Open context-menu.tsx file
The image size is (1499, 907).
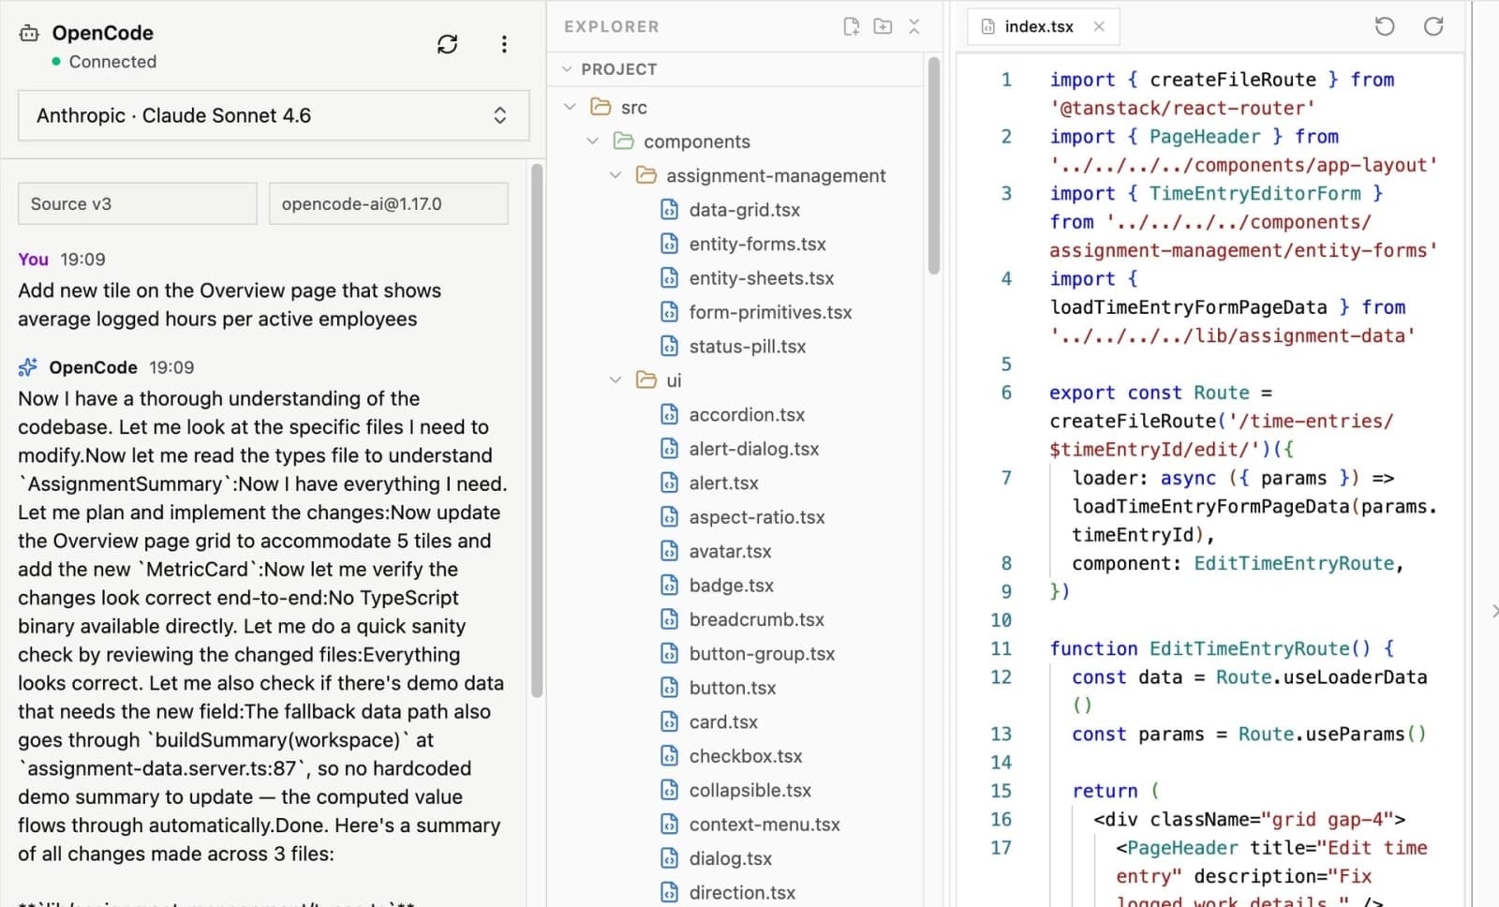(764, 824)
